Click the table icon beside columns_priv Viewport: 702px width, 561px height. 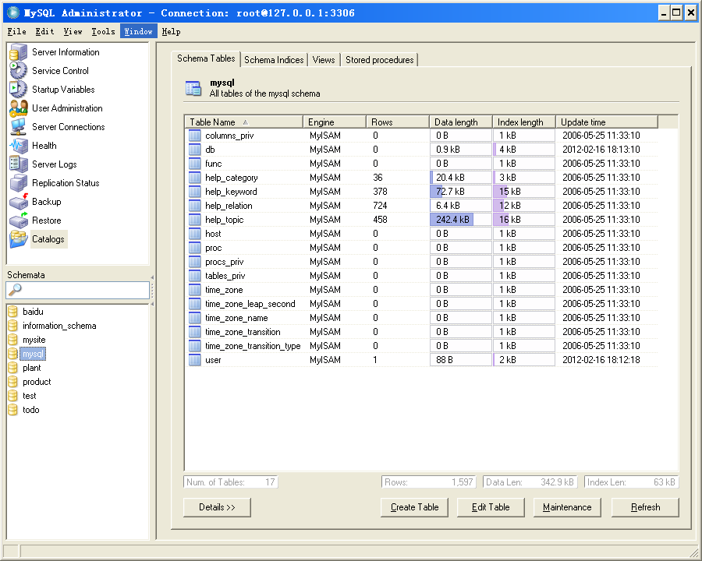click(195, 136)
